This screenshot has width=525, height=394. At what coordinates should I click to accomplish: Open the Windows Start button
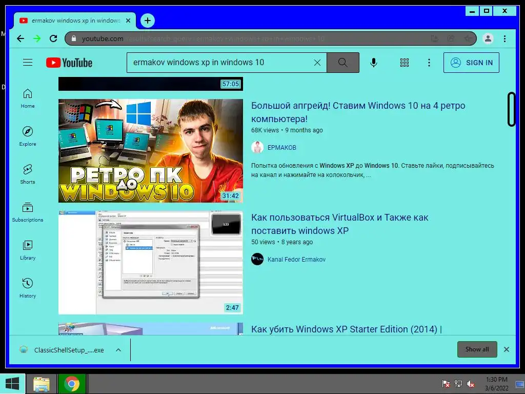(12, 384)
